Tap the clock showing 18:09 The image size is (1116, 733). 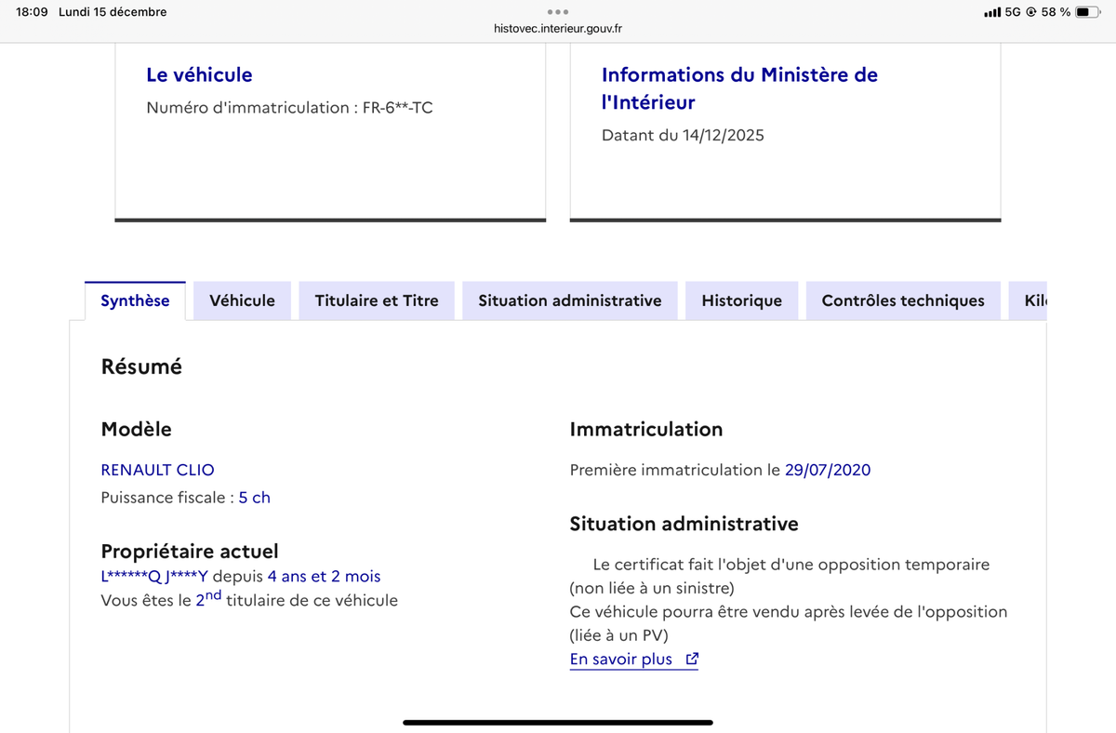(33, 12)
